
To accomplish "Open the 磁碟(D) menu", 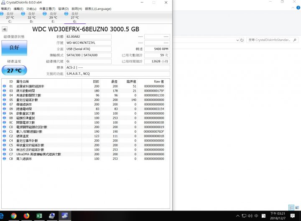I will point(64,9).
